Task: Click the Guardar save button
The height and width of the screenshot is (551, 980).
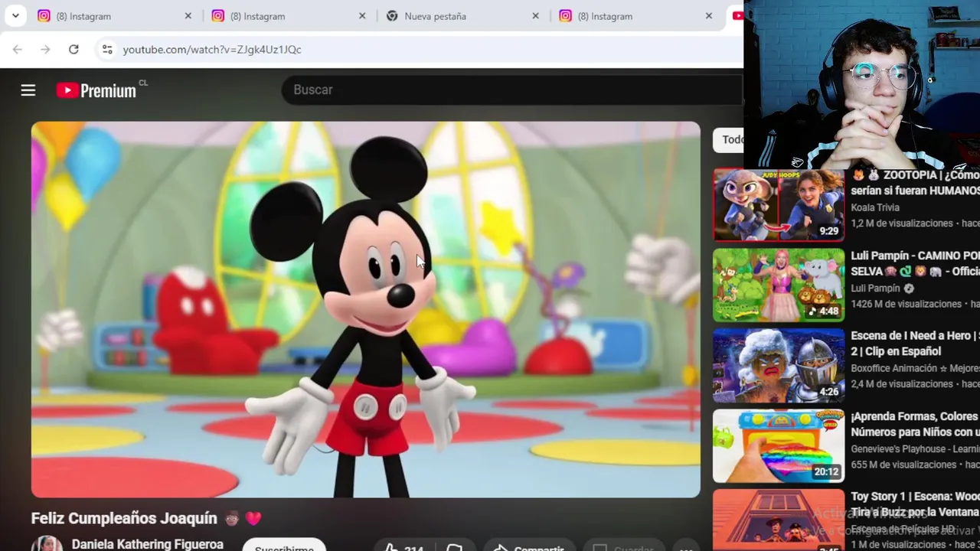Action: pyautogui.click(x=626, y=546)
